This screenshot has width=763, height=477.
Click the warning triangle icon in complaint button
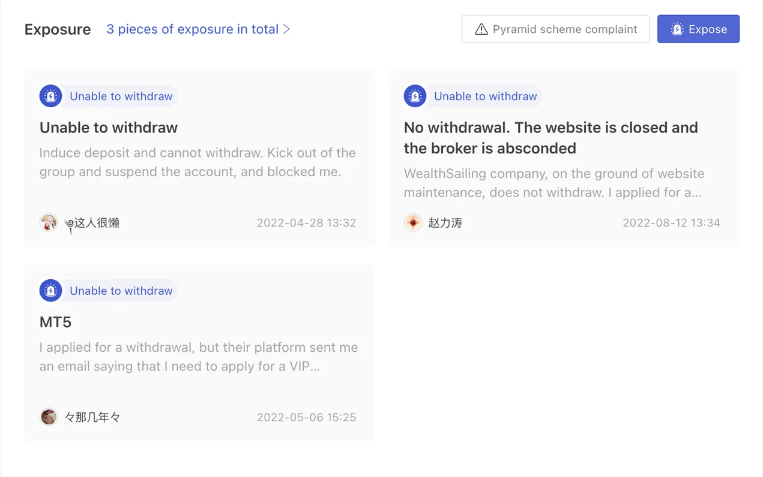point(481,29)
